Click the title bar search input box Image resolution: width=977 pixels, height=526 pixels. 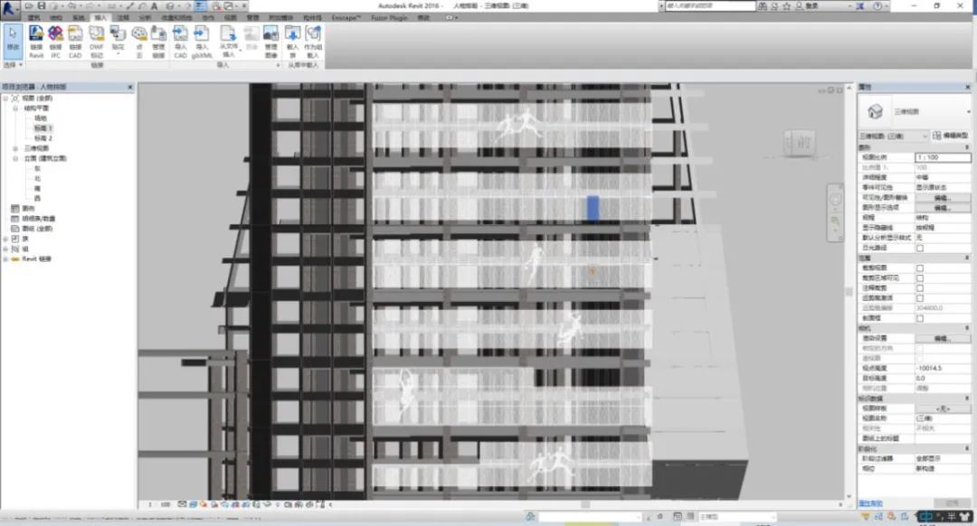coord(710,5)
